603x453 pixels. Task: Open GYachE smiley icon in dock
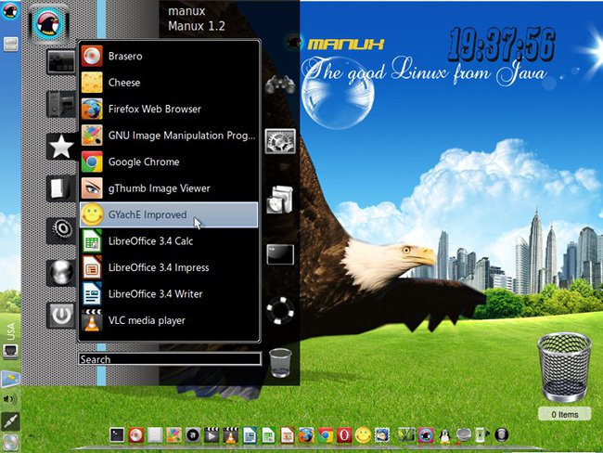point(363,435)
